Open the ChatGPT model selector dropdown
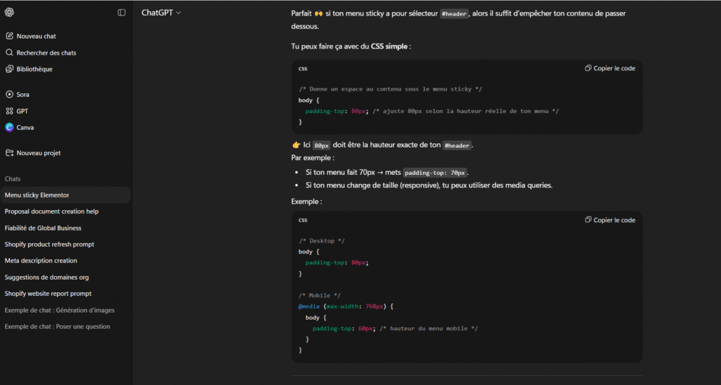The width and height of the screenshot is (721, 385). (x=161, y=13)
